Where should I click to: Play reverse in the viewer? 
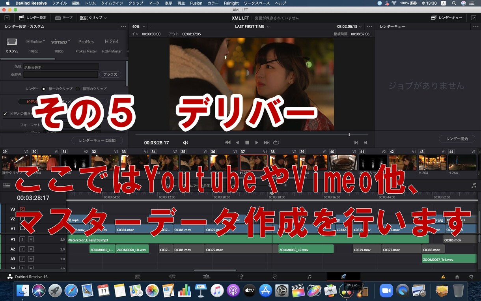[237, 142]
